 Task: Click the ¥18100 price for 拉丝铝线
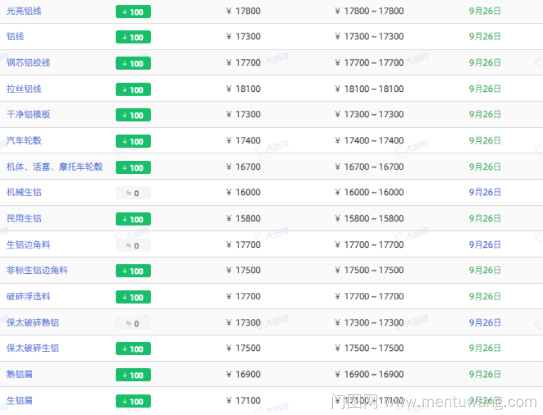pos(243,89)
